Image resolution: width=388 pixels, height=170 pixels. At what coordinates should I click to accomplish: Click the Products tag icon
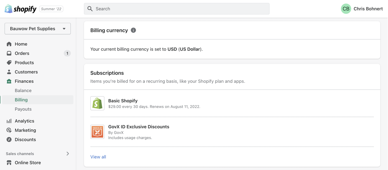[9, 63]
